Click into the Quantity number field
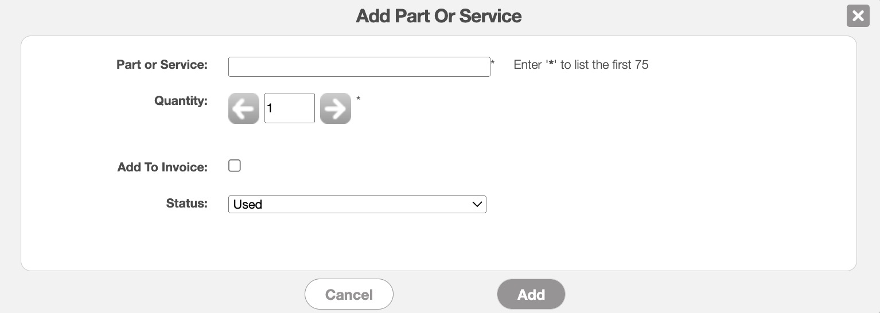 coord(290,108)
